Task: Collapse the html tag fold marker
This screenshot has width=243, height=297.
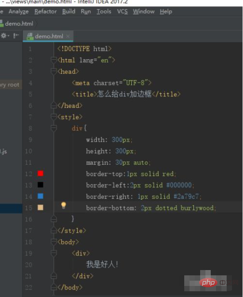Action: coord(54,60)
